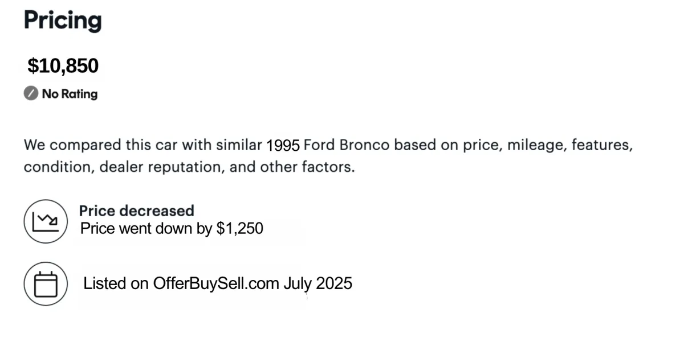
Task: Click the word 'mileage' in description
Action: [534, 145]
